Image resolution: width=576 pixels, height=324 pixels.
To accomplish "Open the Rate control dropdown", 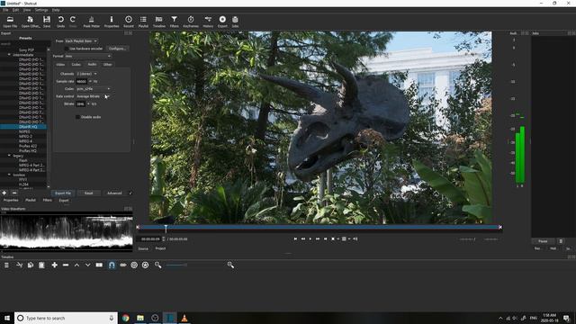I will 93,96.
